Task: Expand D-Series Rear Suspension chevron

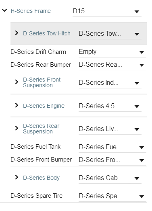Action: click(x=17, y=128)
